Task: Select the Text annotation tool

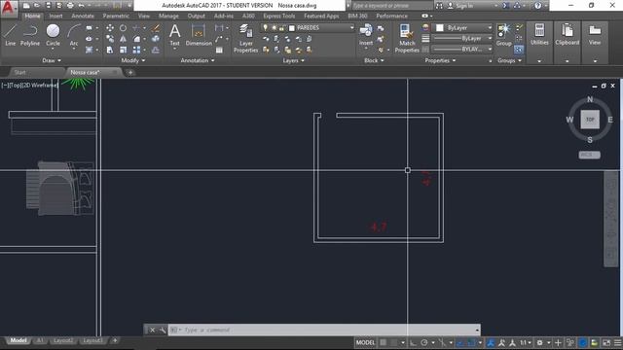Action: (175, 36)
